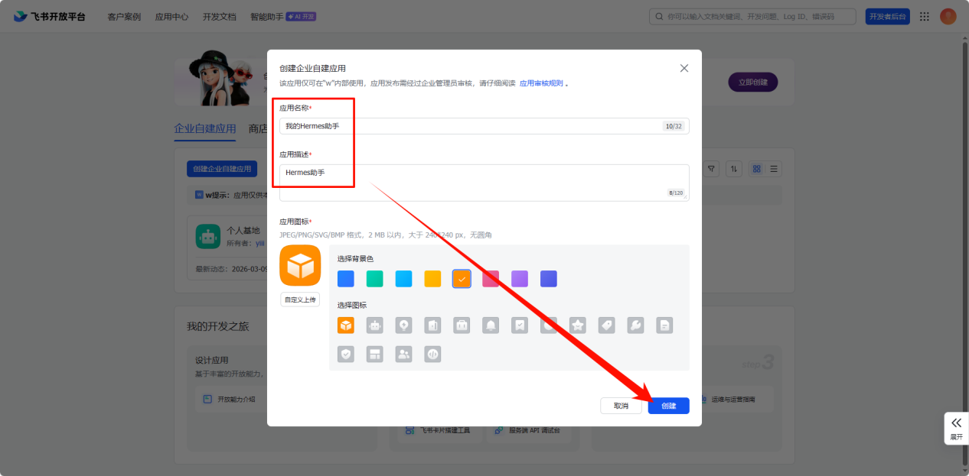Viewport: 969px width, 476px height.
Task: Open the user avatar menu
Action: click(x=948, y=16)
